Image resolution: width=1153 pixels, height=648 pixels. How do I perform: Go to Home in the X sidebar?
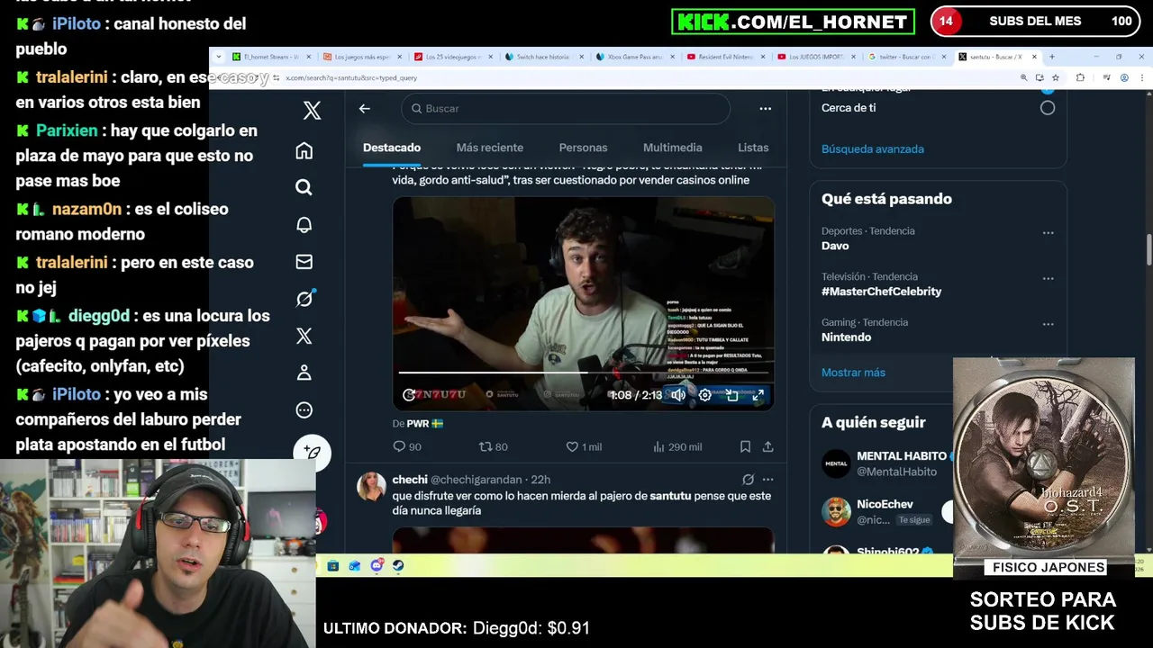click(x=304, y=150)
